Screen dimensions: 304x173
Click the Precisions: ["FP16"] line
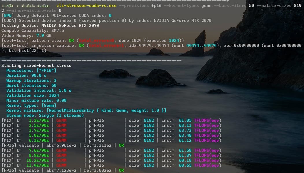click(31, 71)
